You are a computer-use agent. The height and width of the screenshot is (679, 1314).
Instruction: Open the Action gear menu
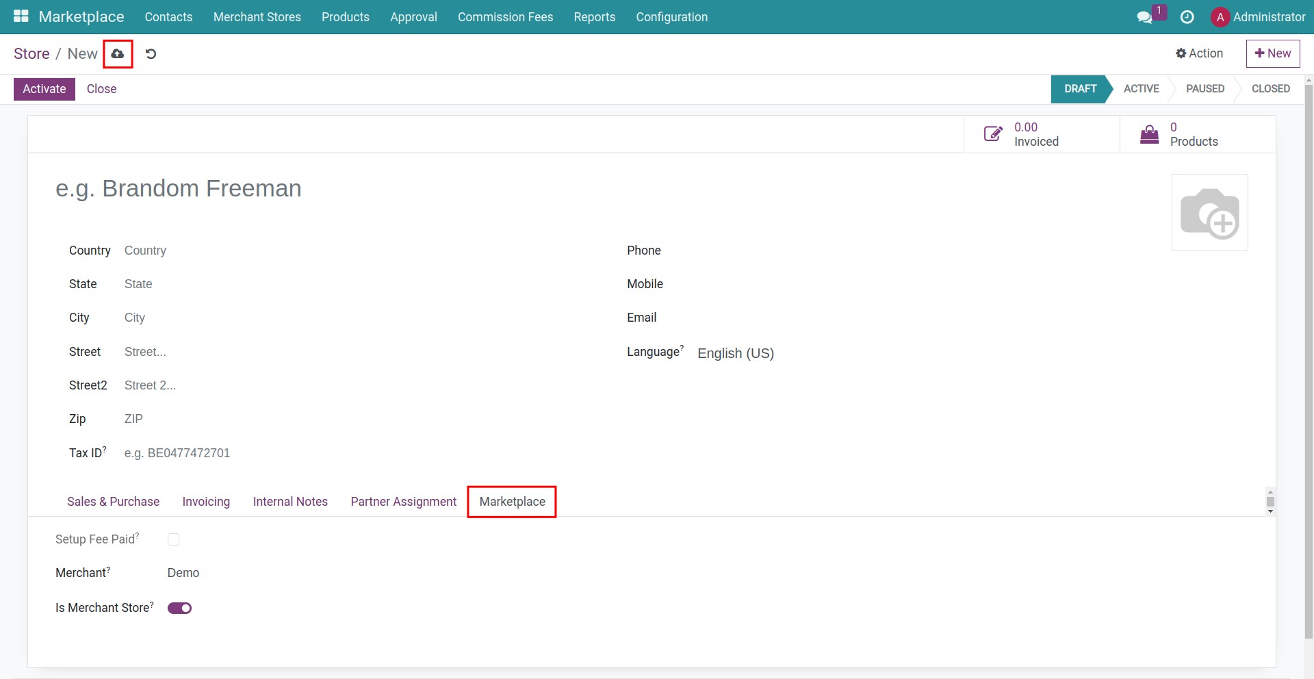point(1199,53)
